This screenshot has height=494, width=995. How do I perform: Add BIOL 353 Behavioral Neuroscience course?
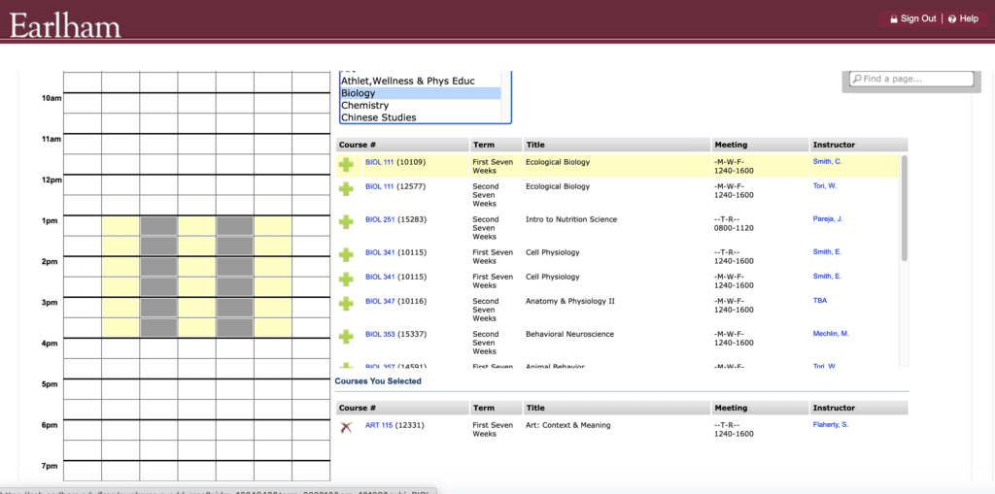pyautogui.click(x=346, y=337)
